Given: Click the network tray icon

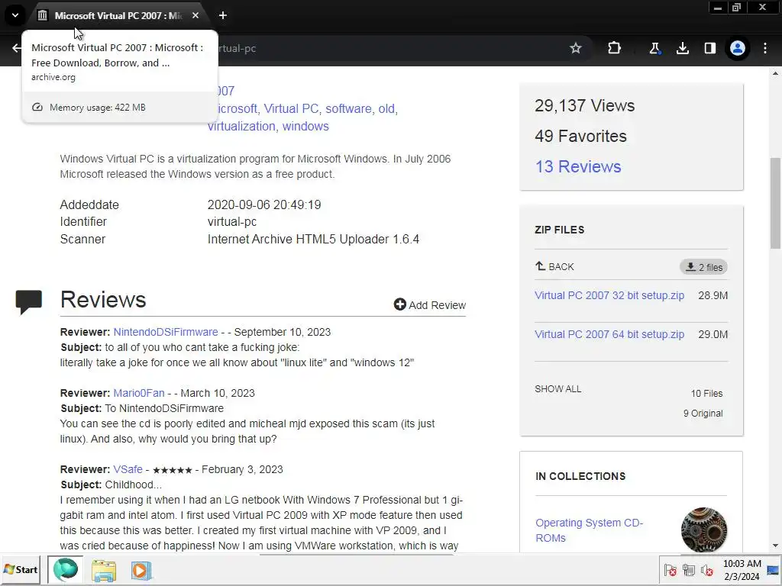Looking at the screenshot, I should pos(689,570).
